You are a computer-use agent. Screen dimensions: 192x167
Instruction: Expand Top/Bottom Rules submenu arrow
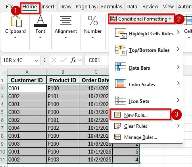pos(178,49)
